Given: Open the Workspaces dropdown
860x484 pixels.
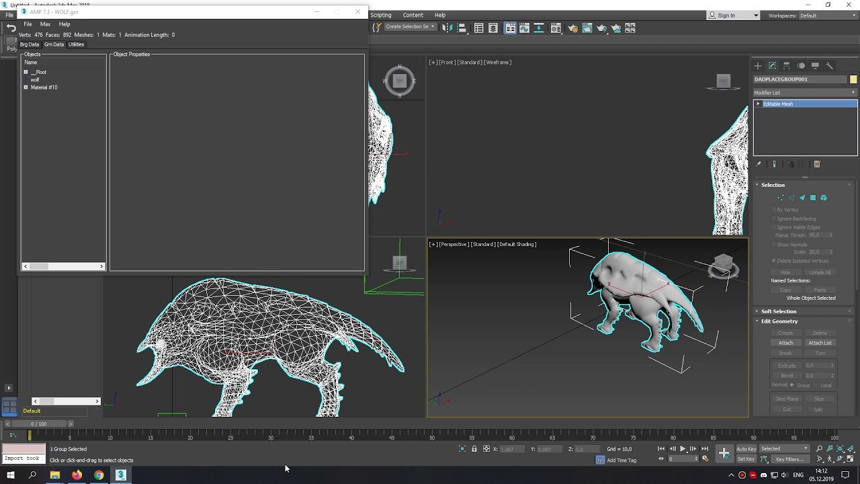Looking at the screenshot, I should pos(827,15).
